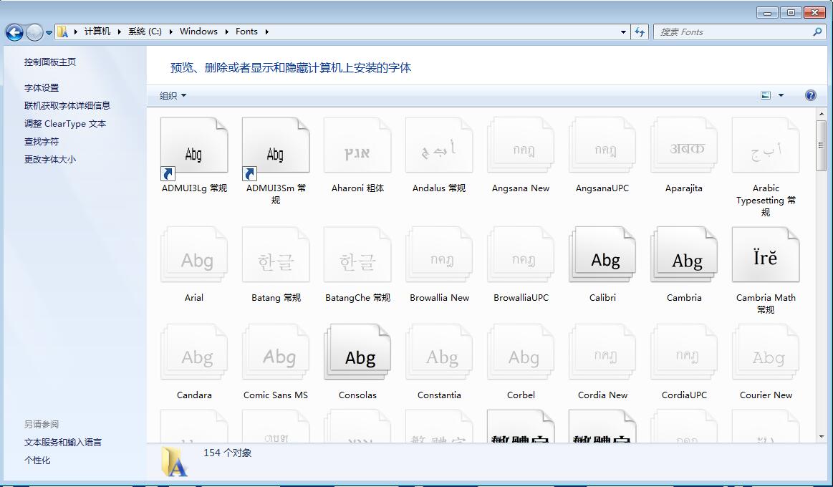833x487 pixels.
Task: Open 字体设置 link
Action: click(42, 88)
